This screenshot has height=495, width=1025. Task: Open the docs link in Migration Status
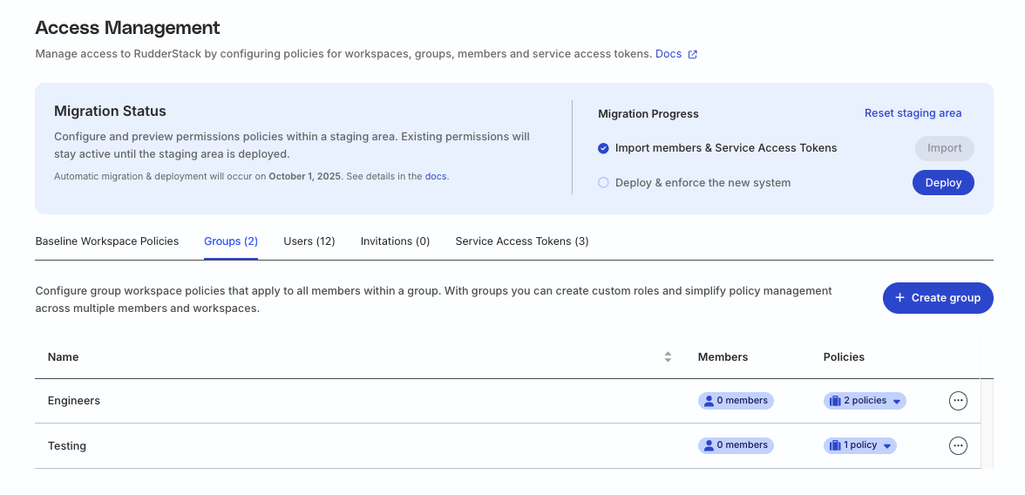(436, 176)
